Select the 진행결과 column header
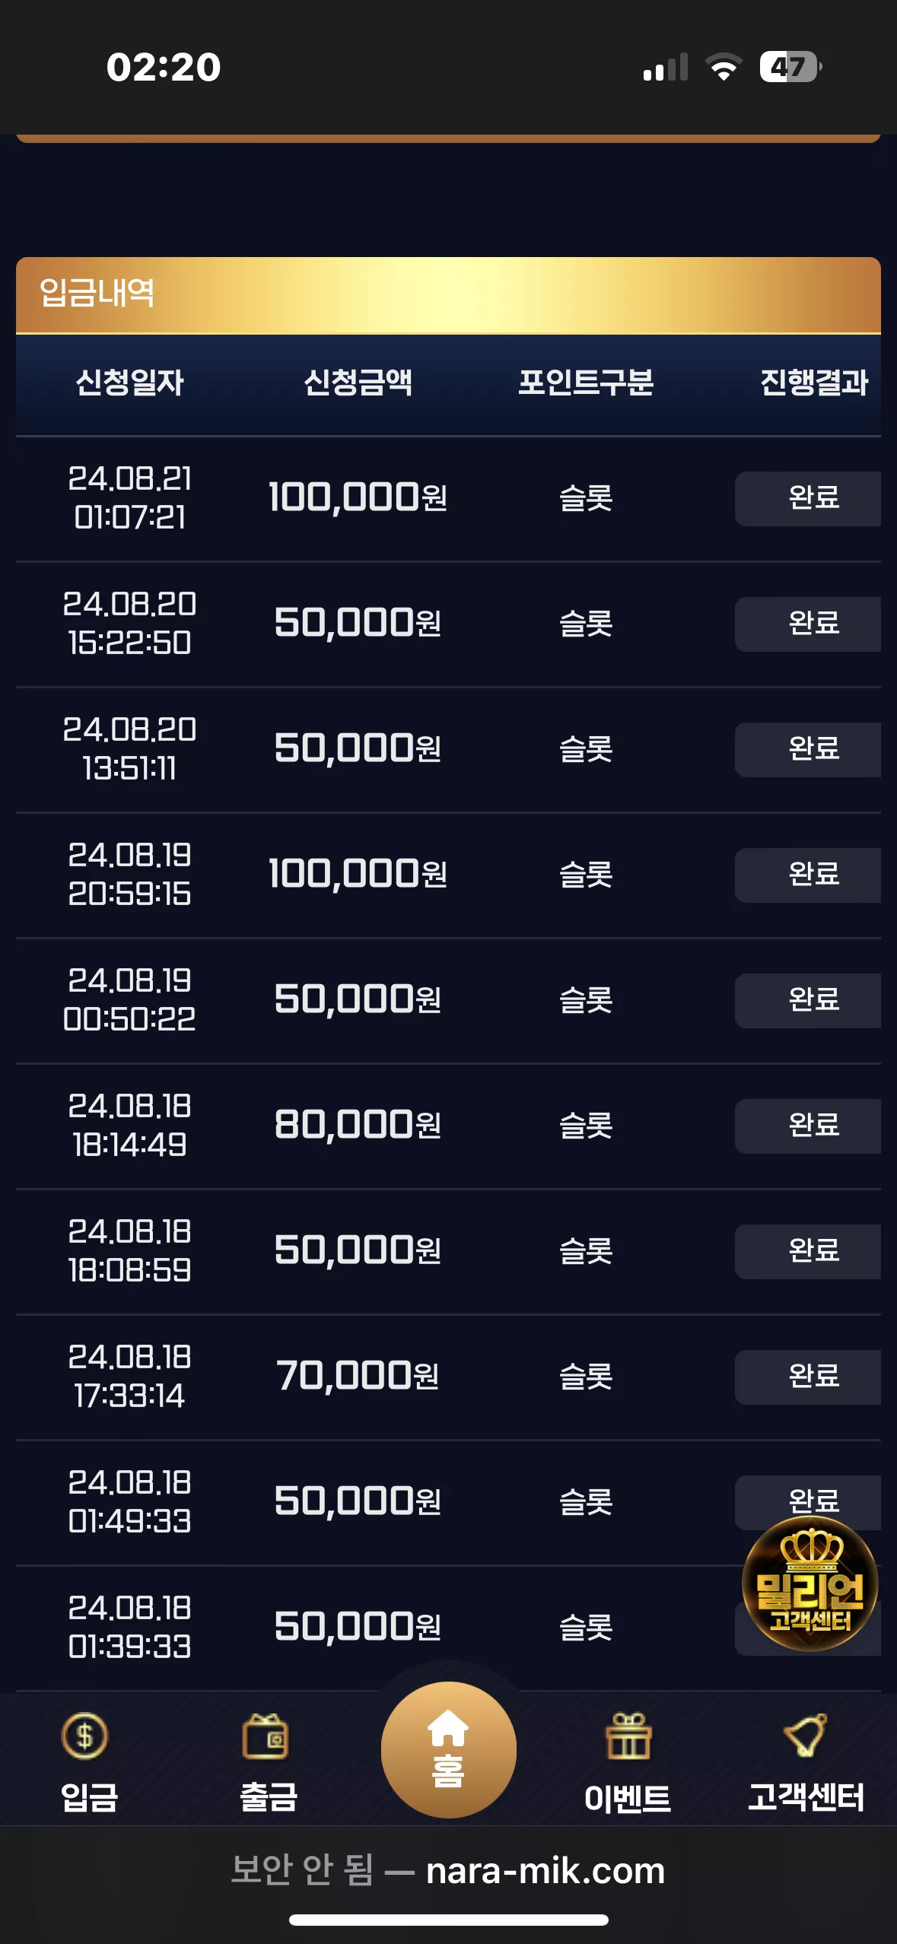The image size is (897, 1944). point(814,383)
